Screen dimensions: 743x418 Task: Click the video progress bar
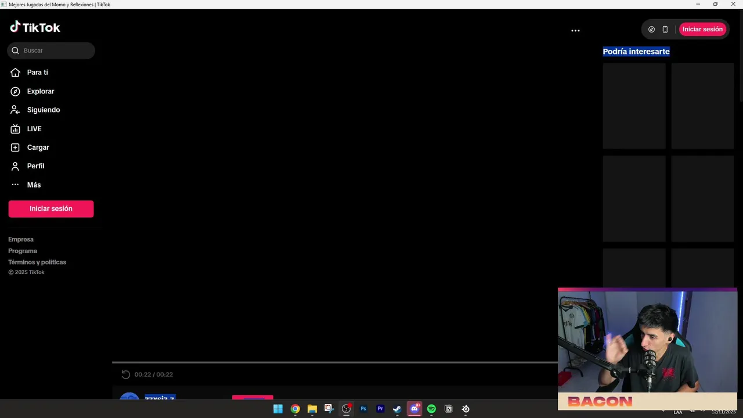pyautogui.click(x=335, y=362)
